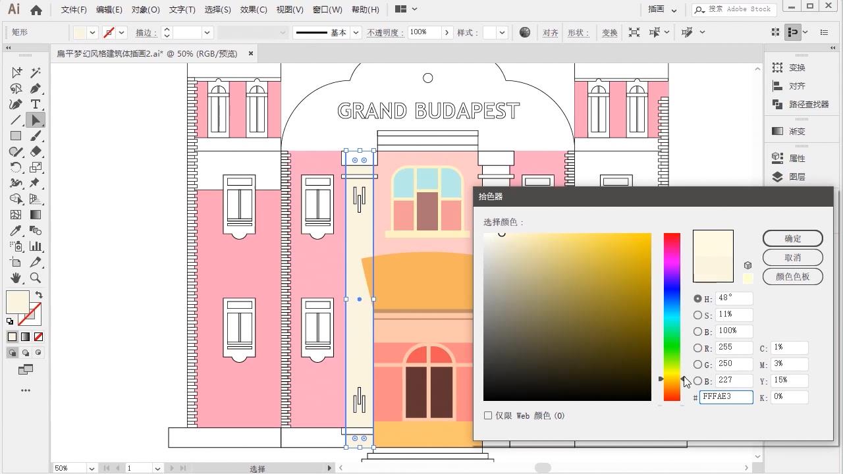Expand the stroke weight dropdown

point(207,32)
